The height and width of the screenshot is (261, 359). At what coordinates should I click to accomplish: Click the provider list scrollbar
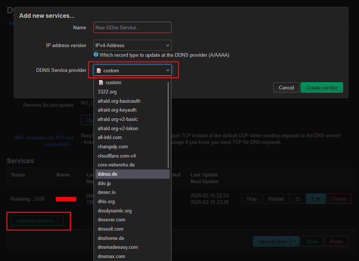168,125
